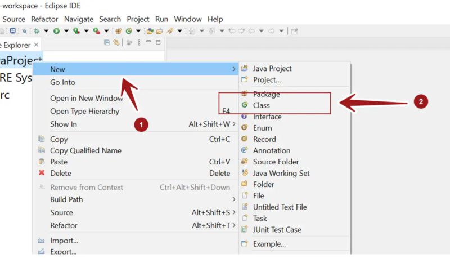Open the Search menu
450x258 pixels.
coord(110,19)
